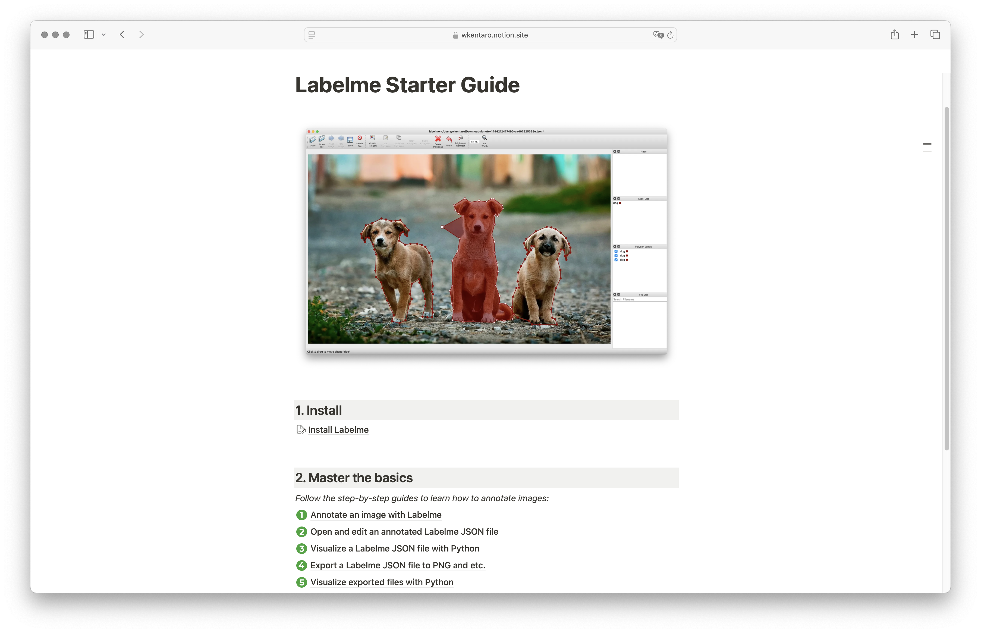The height and width of the screenshot is (633, 981).
Task: Click the 'Labelme Starter Guide' title
Action: (407, 85)
